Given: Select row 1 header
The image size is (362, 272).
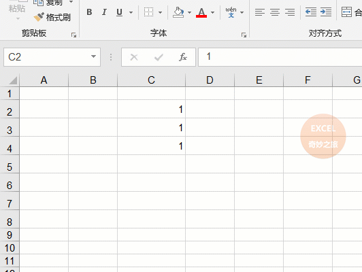Looking at the screenshot, I should click(x=10, y=94).
